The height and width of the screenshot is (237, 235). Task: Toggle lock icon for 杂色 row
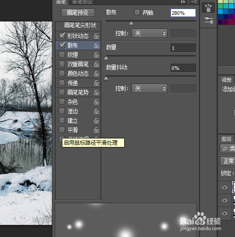(96, 102)
